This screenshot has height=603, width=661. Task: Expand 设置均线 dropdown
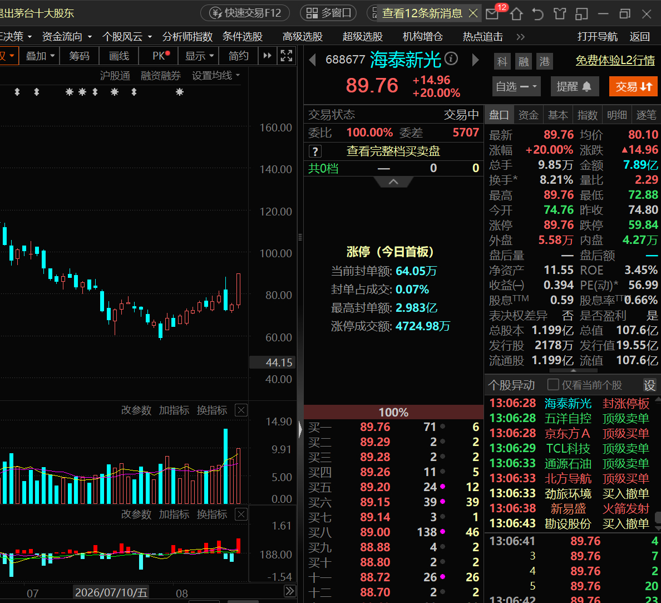[x=216, y=76]
